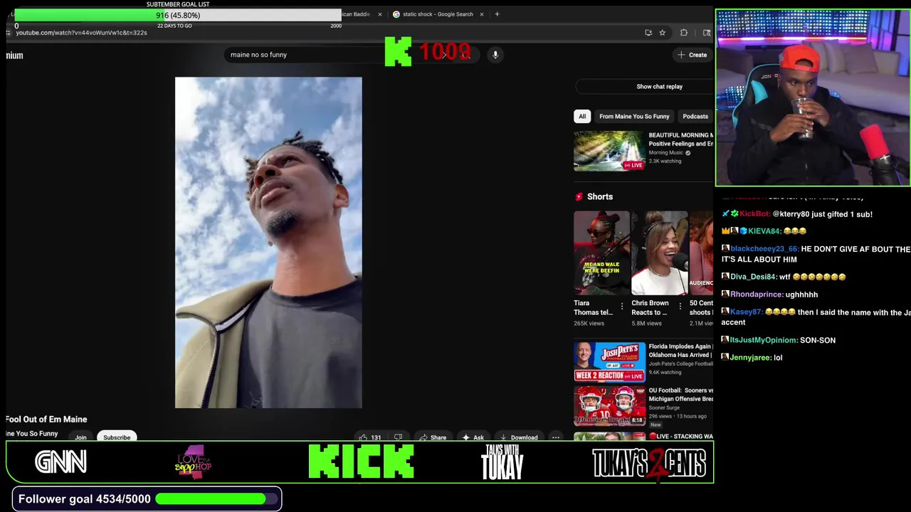This screenshot has width=911, height=512.
Task: Open the Josh Pate Week 2 Reaction thumbnail
Action: tap(609, 362)
